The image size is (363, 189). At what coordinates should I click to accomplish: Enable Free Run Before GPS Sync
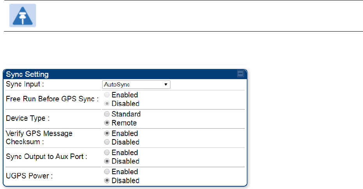tap(107, 95)
